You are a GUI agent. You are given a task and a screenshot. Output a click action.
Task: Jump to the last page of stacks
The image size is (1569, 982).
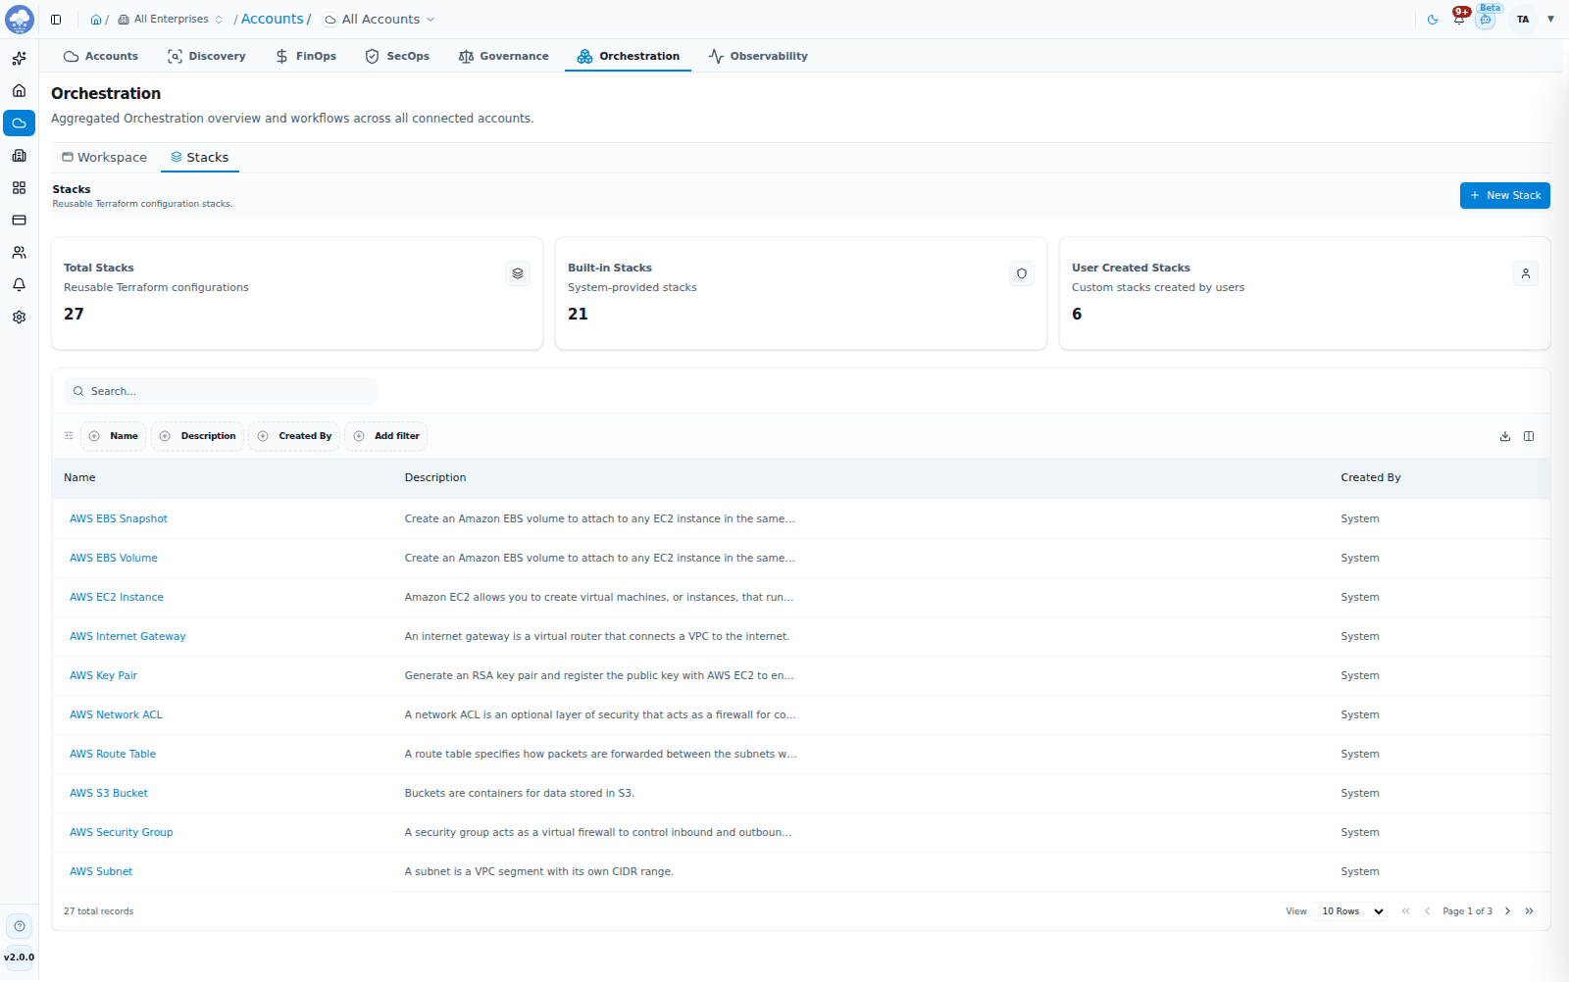[1529, 911]
